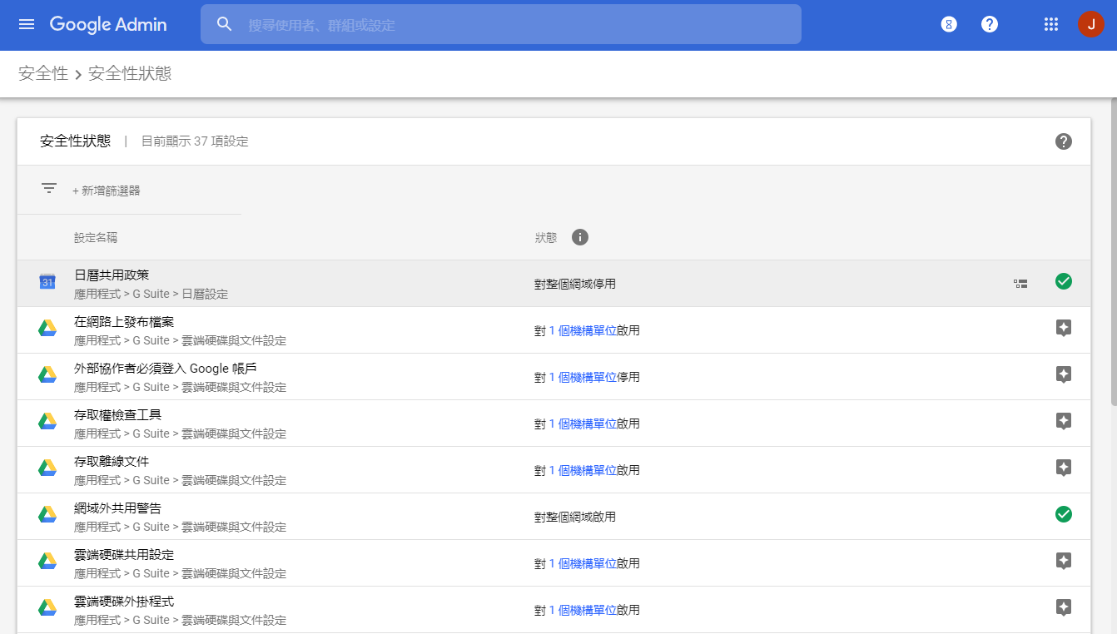
Task: Open 1 個機構單位 link for 在網路上發布檔案
Action: click(583, 330)
